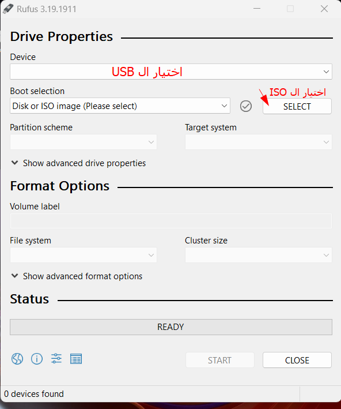
Task: Open the File system dropdown
Action: point(84,255)
